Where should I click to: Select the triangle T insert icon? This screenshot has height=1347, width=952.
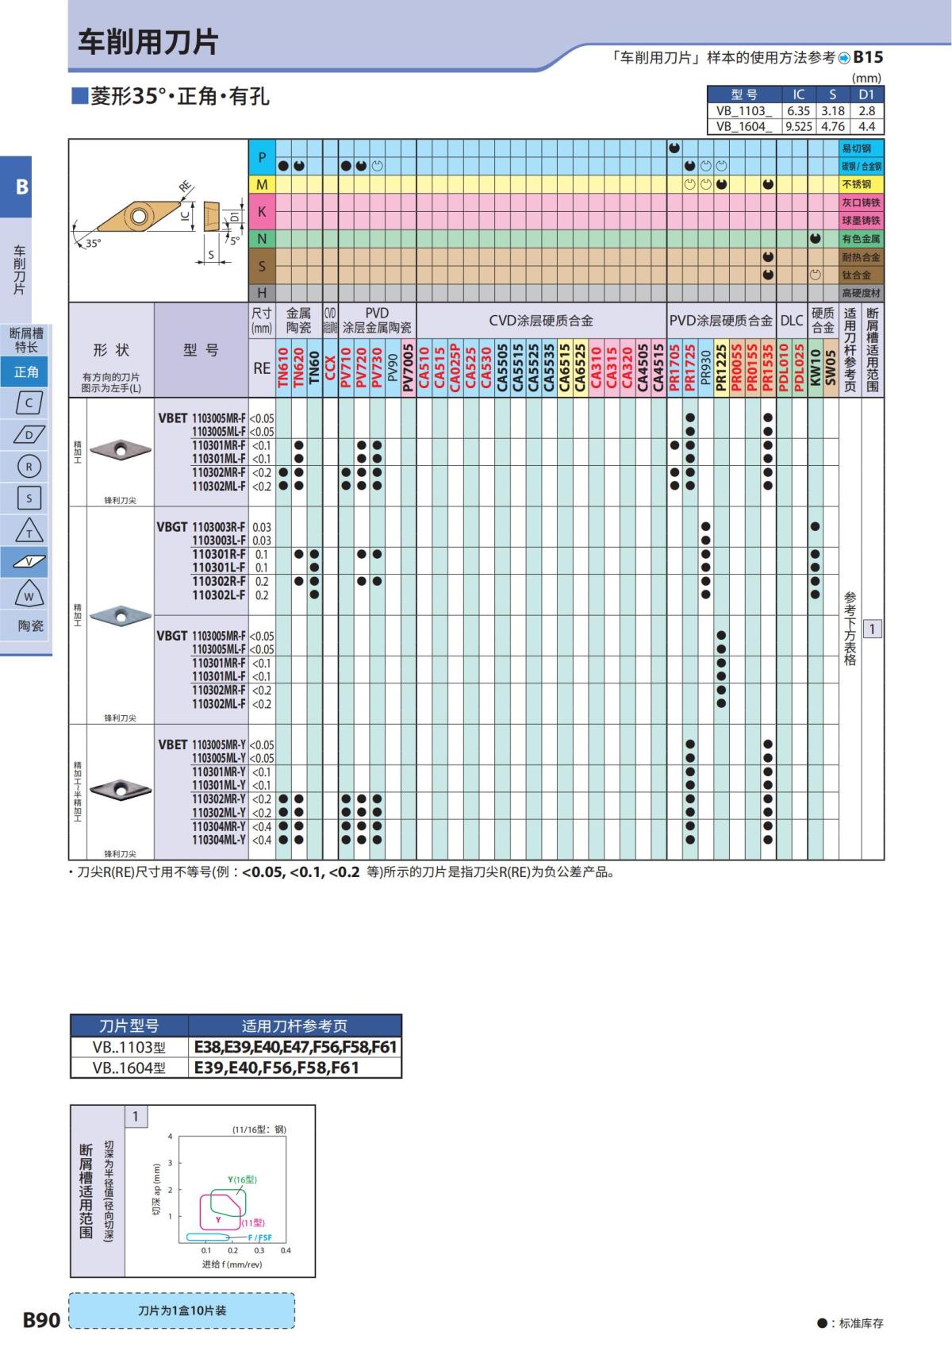pyautogui.click(x=29, y=530)
